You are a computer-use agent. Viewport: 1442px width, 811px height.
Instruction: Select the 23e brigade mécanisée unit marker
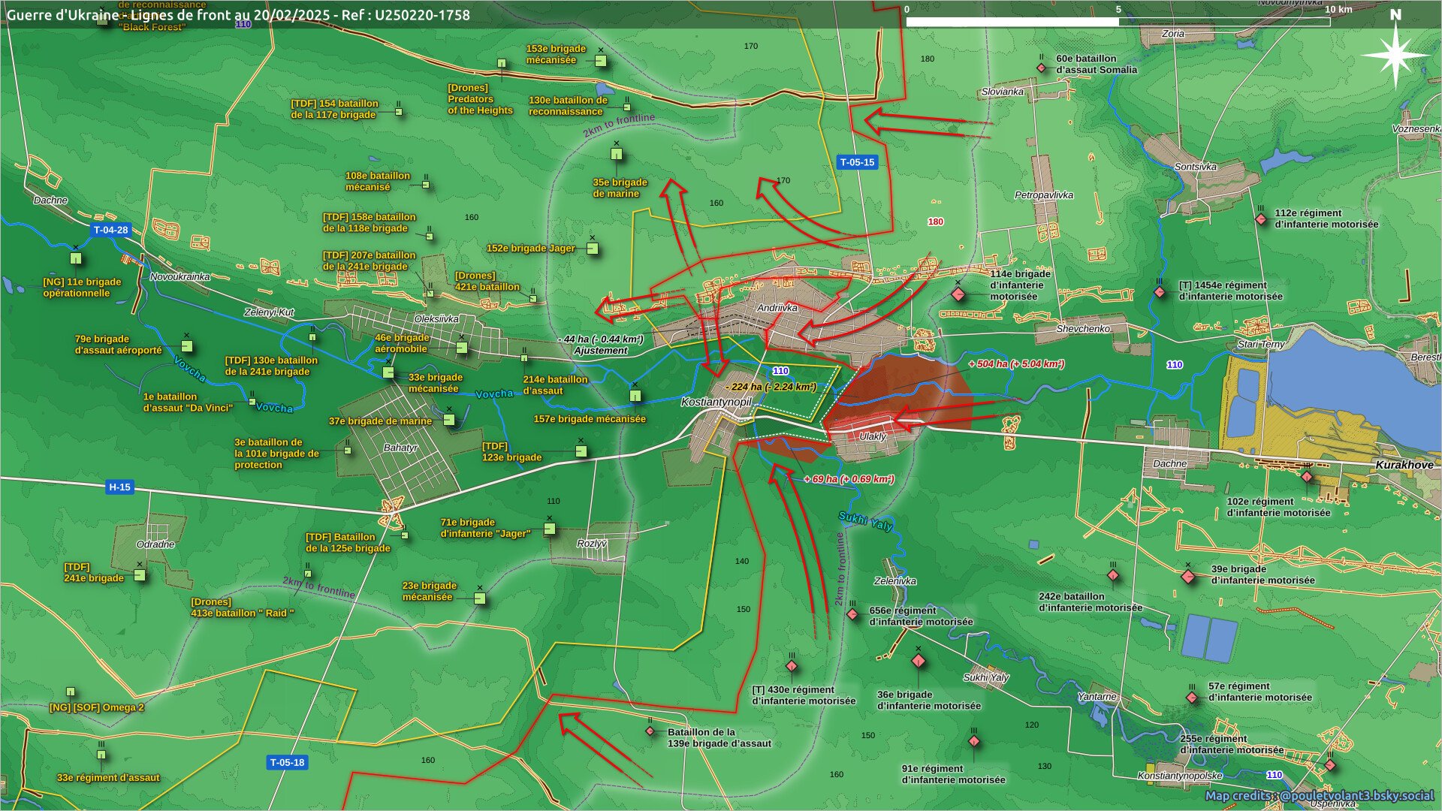coord(480,598)
